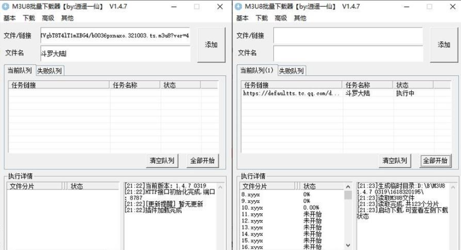
Task: Close the right M3U8 downloader window
Action: coord(453,6)
